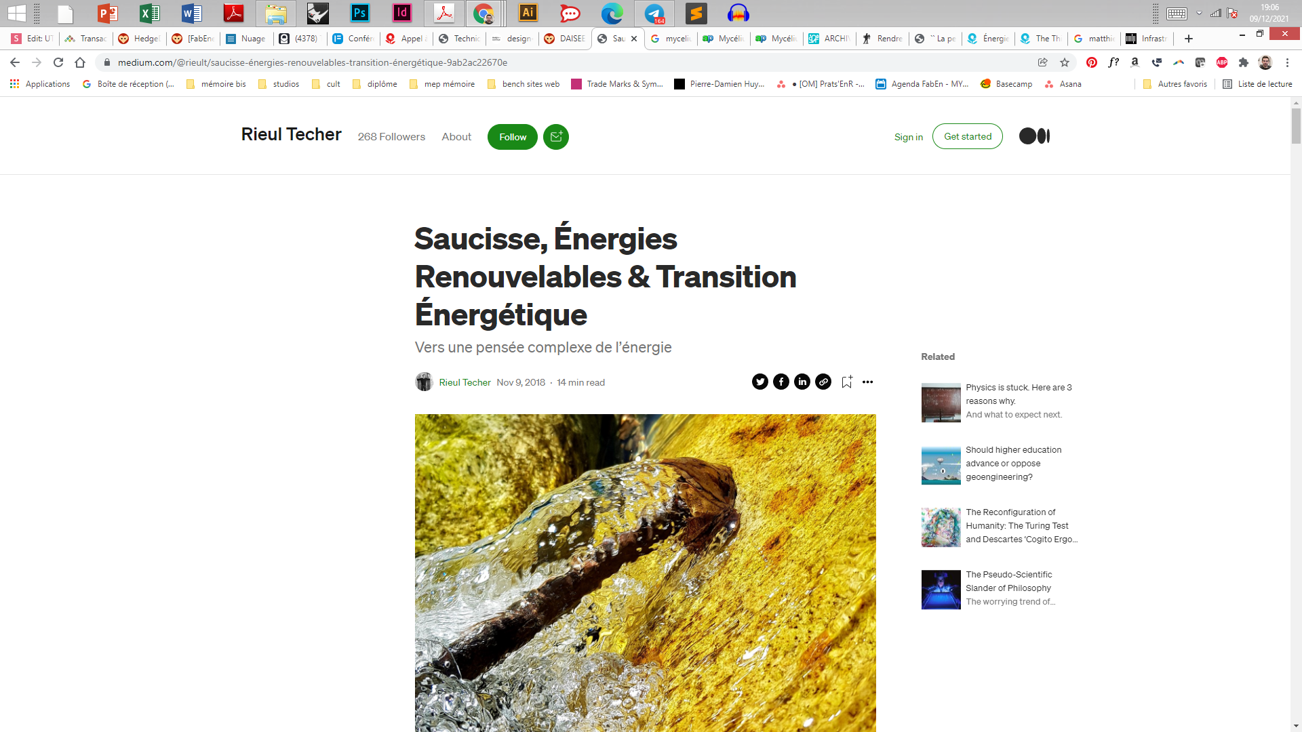Click the Medium logo icon
1302x732 pixels.
click(x=1034, y=136)
